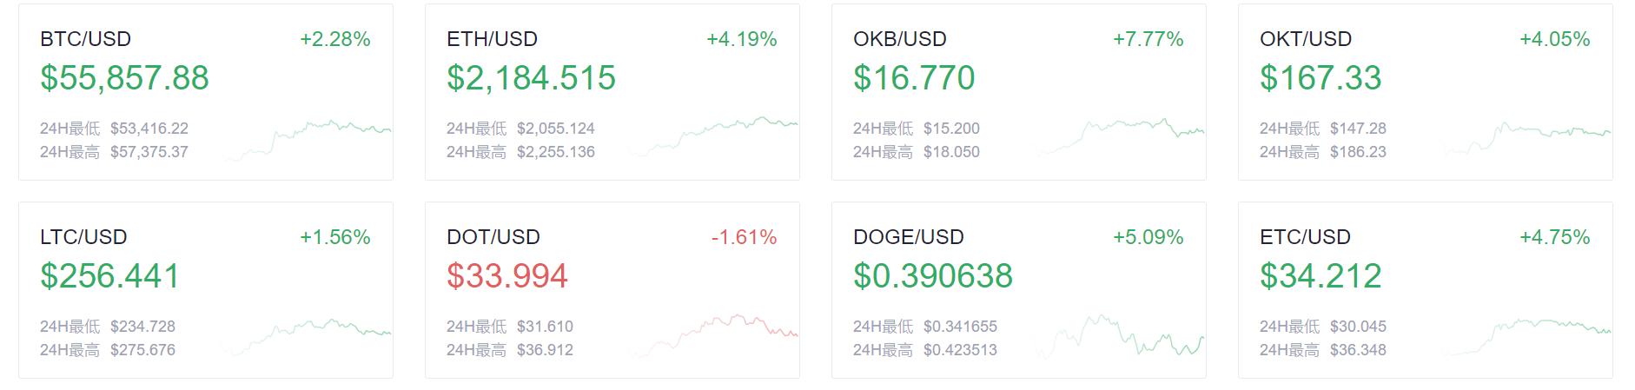Open the DOT/USD pair label
Viewport: 1635px width, 390px height.
[493, 237]
